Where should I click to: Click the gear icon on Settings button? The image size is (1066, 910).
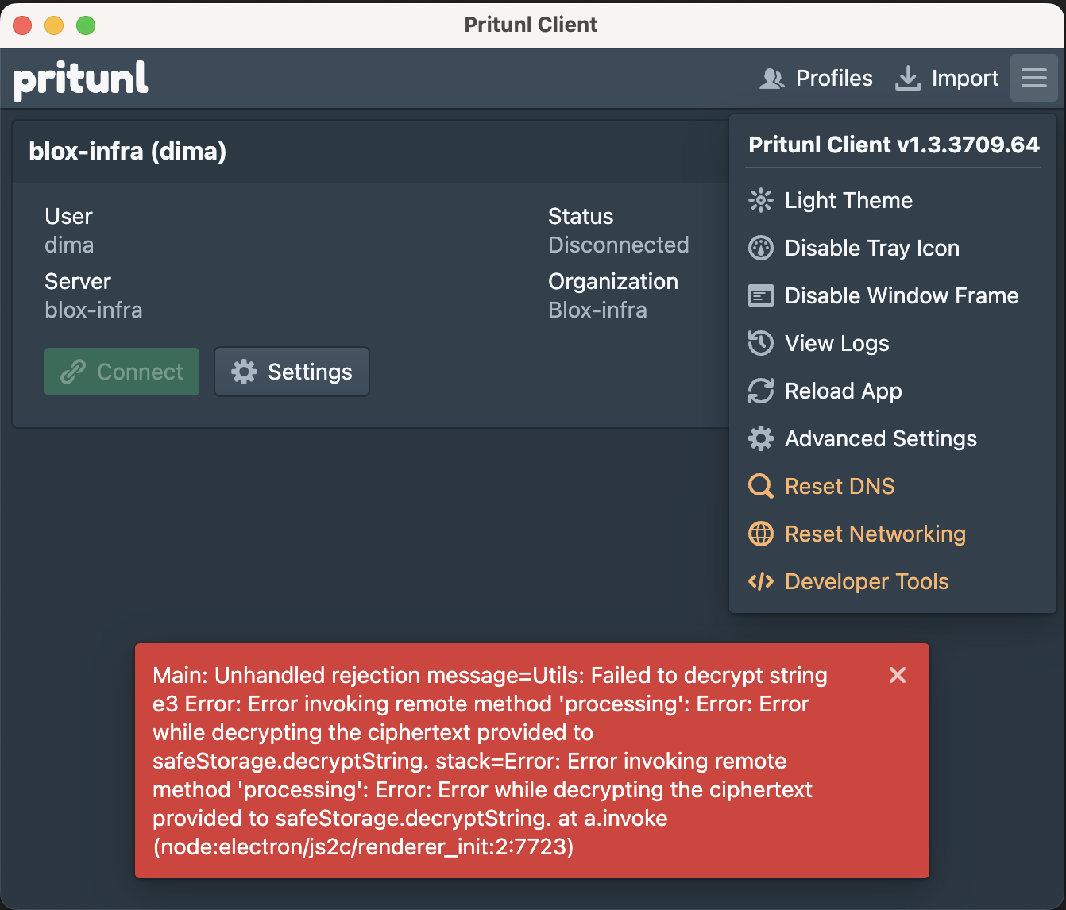[244, 372]
